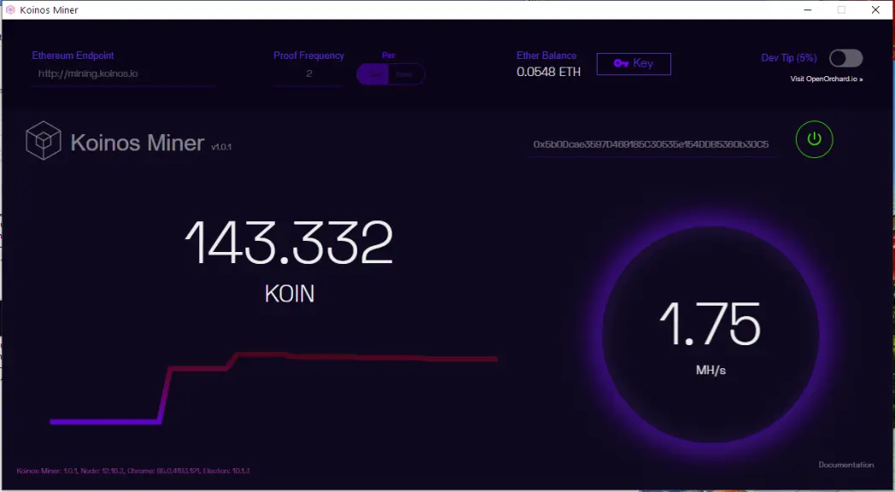Edit the Ethereum Endpoint field
Screen dimensions: 895x492
tap(125, 73)
